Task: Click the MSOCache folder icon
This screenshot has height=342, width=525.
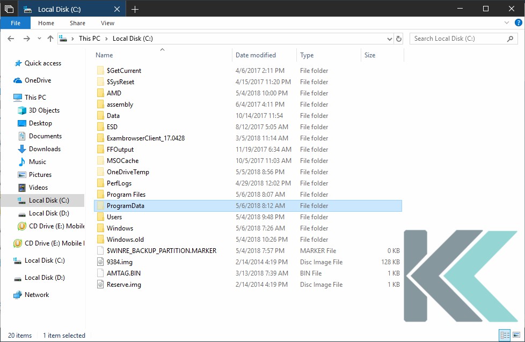Action: 100,160
